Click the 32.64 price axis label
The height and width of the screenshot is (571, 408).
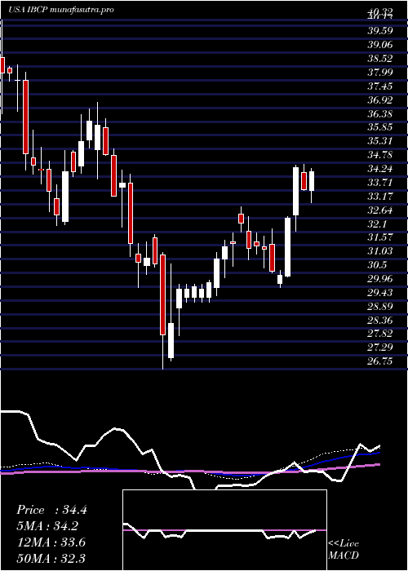tap(380, 210)
